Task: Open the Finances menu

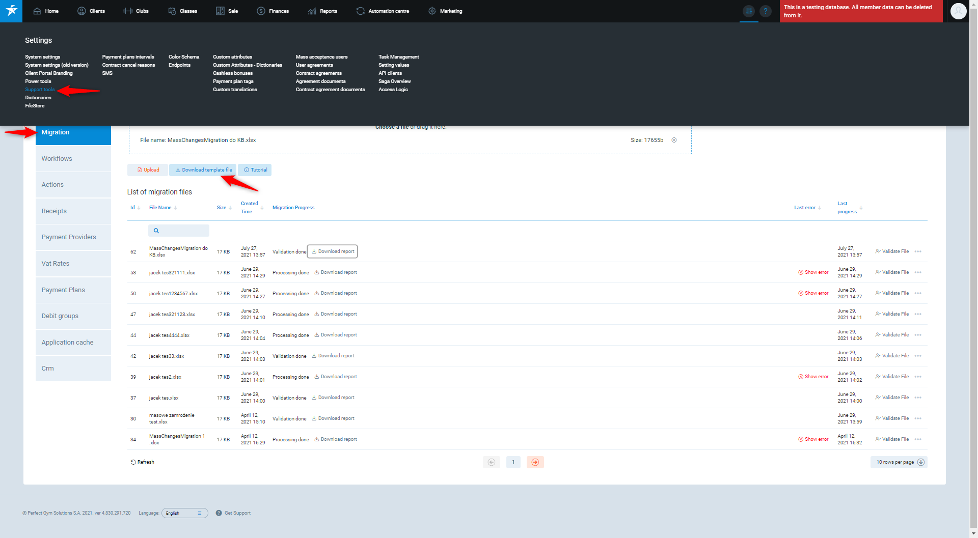Action: point(273,11)
